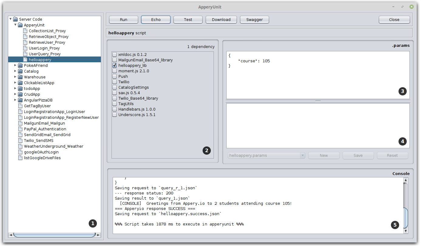Click the Twilio_SendSMS file icon

21,140
